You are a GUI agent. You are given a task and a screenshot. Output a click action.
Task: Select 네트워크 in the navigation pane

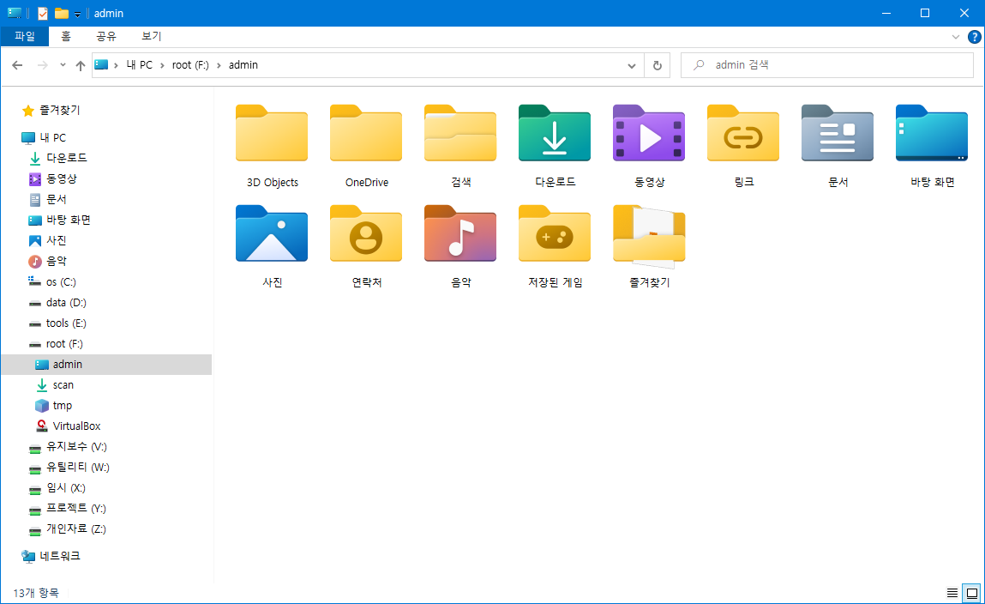click(x=60, y=557)
